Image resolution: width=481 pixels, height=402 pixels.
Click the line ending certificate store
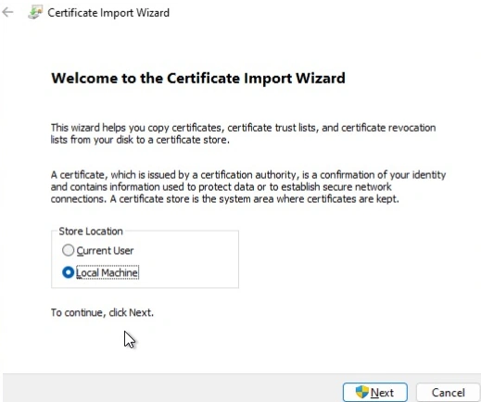140,140
